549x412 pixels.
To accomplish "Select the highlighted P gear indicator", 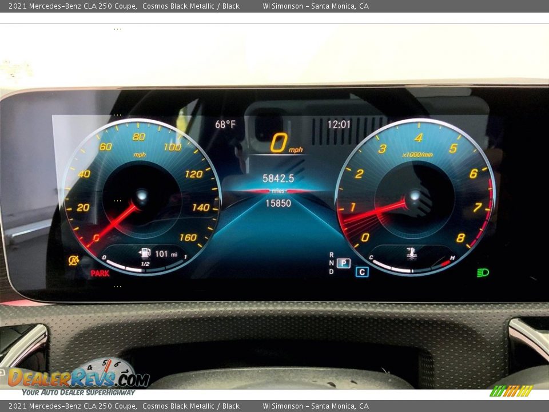I will point(343,263).
